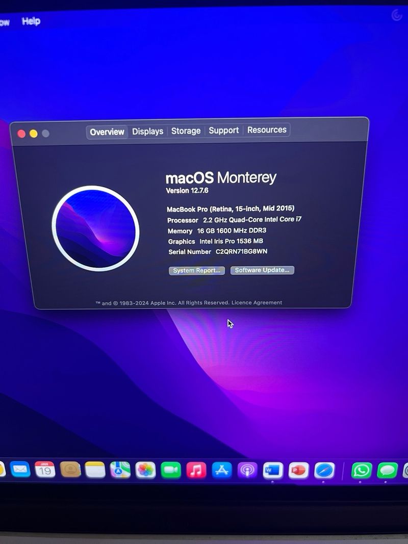The image size is (408, 544).
Task: Launch Contacts from the Dock
Action: click(x=70, y=470)
